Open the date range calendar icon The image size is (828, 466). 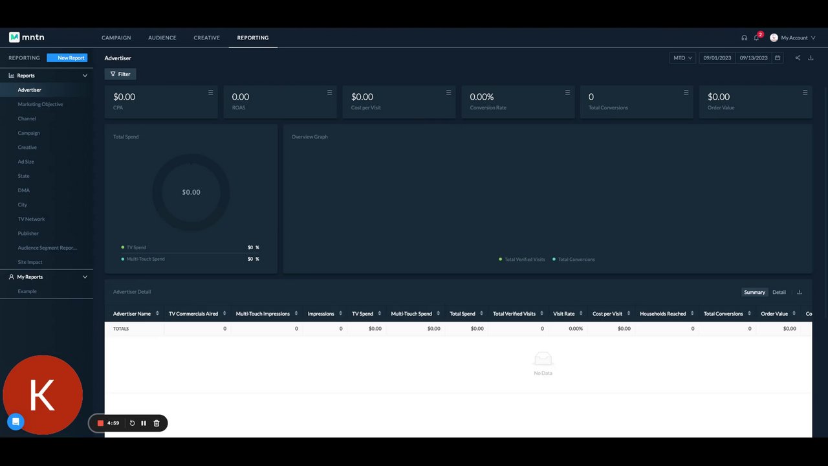(x=778, y=58)
